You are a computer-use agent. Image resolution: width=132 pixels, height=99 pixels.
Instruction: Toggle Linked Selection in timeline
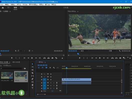point(46,68)
